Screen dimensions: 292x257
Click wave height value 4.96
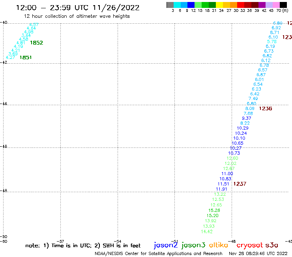[x=29, y=32]
